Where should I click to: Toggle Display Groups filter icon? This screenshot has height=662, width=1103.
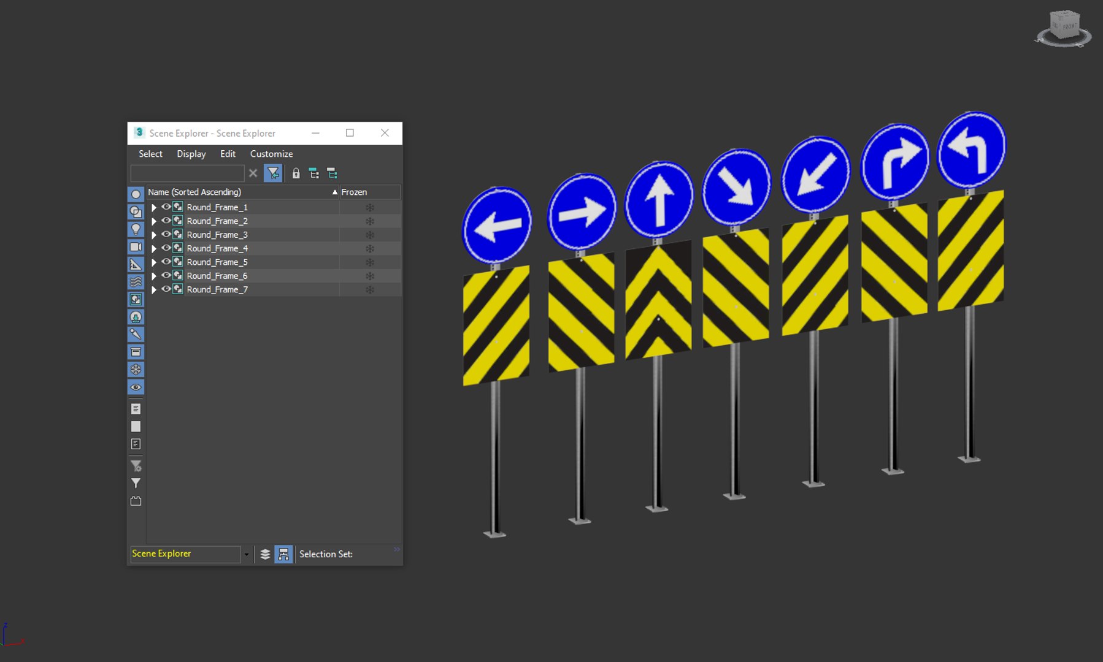[x=136, y=299]
